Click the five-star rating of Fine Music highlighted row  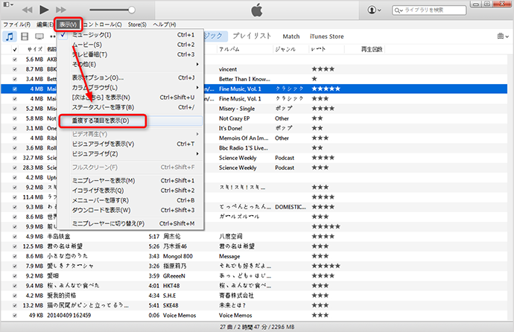coord(326,89)
